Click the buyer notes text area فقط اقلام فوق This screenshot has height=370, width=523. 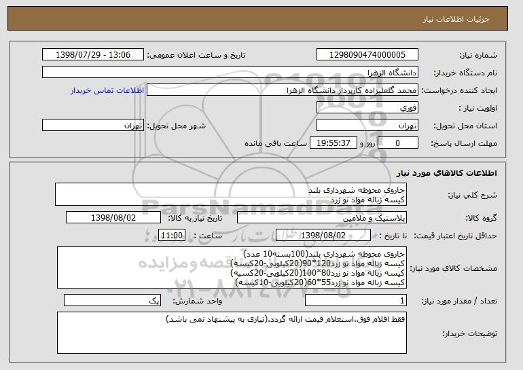[x=232, y=333]
